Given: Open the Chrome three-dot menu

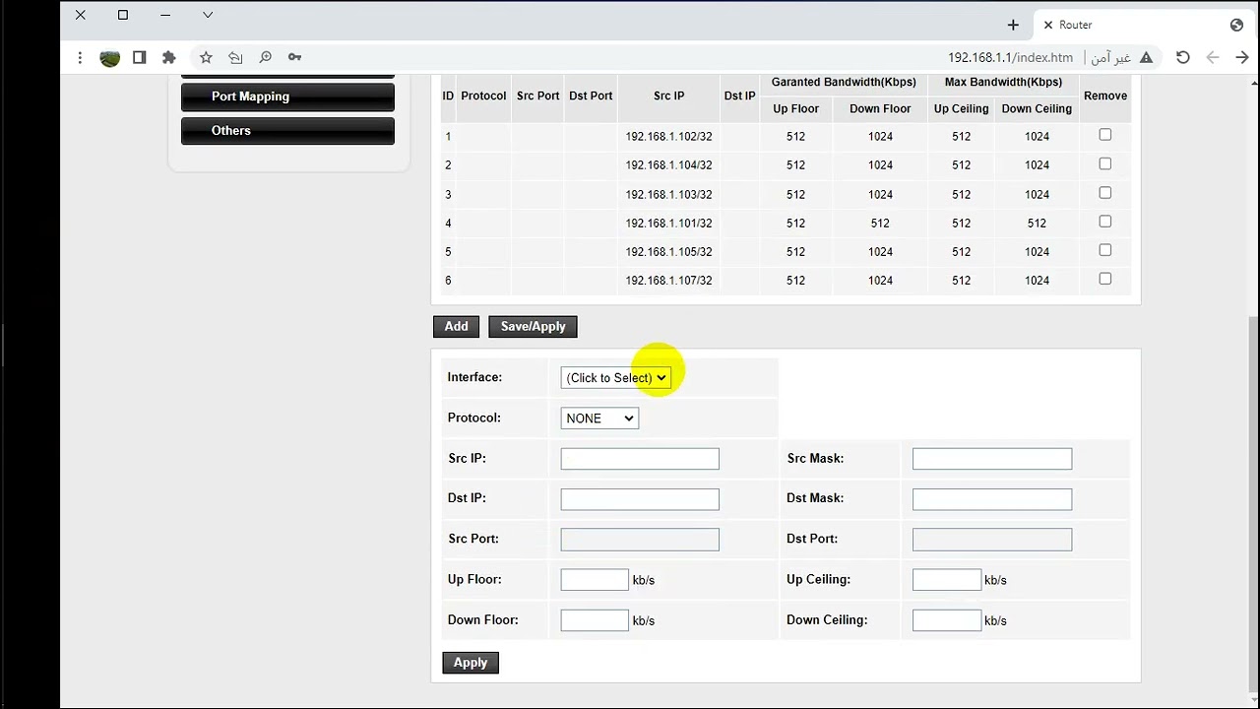Looking at the screenshot, I should pos(80,58).
